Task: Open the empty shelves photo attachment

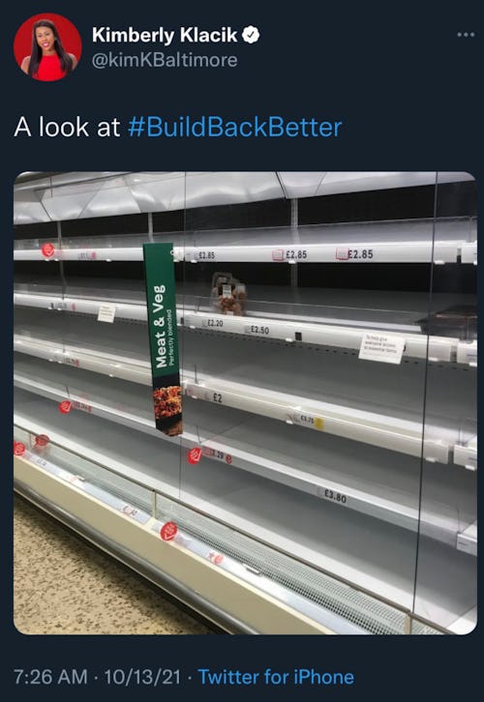Action: click(x=245, y=403)
